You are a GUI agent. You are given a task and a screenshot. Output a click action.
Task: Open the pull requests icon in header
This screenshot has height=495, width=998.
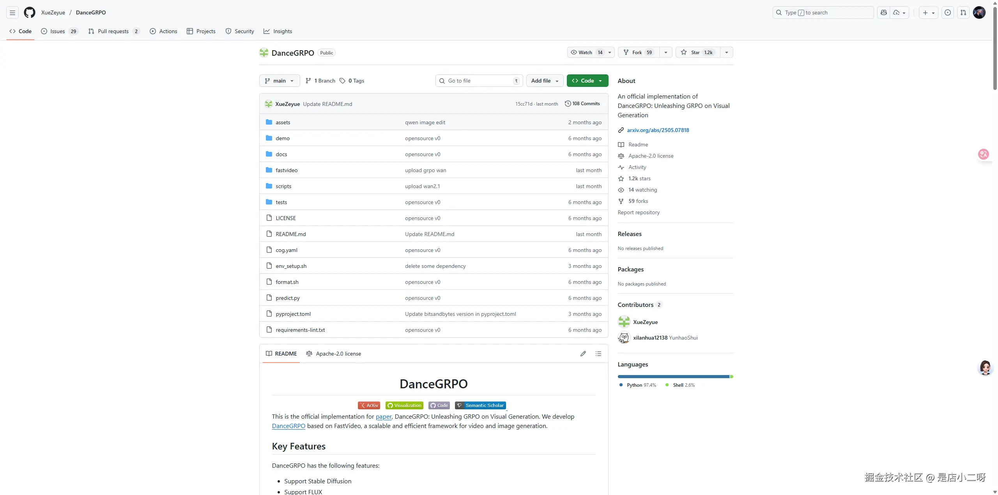[963, 12]
